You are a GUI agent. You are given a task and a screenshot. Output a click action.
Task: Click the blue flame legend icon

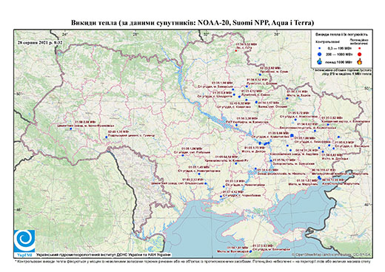coord(320,61)
